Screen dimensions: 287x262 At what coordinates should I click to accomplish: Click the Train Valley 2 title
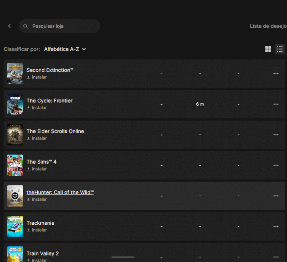click(42, 254)
